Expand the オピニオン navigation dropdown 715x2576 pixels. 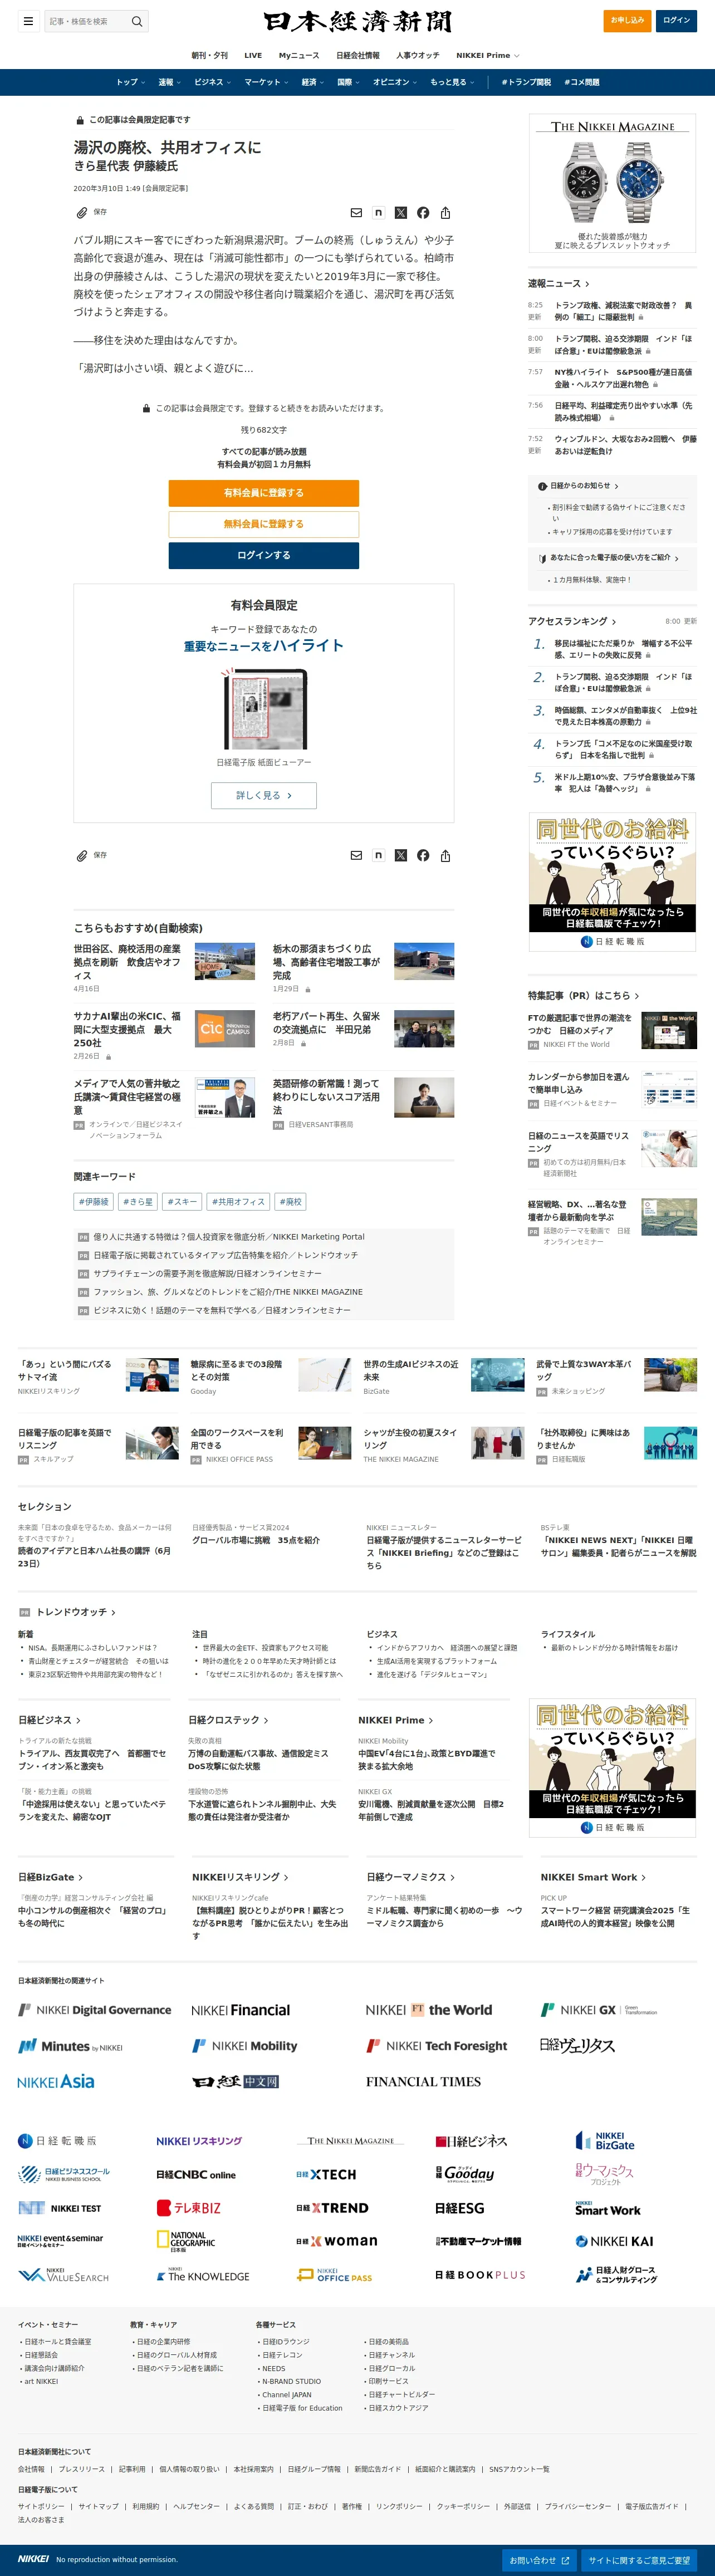pyautogui.click(x=395, y=82)
